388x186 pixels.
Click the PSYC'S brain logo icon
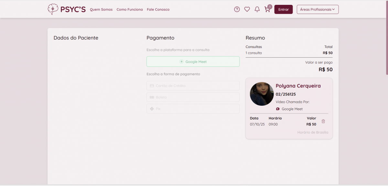pyautogui.click(x=53, y=9)
